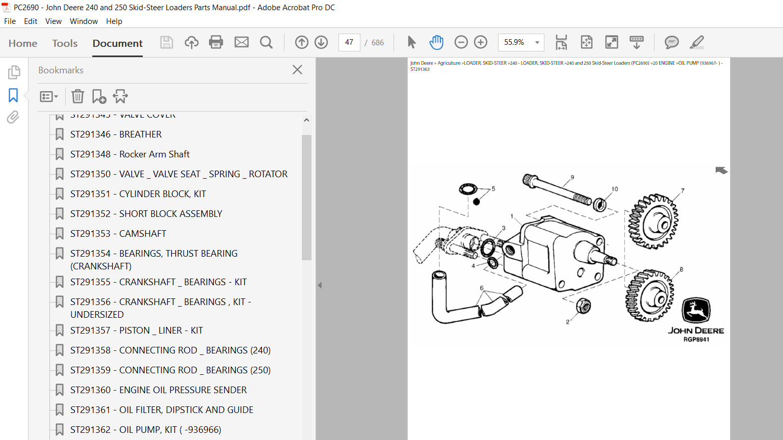This screenshot has width=783, height=440.
Task: Send file by email envelope icon
Action: pyautogui.click(x=242, y=42)
